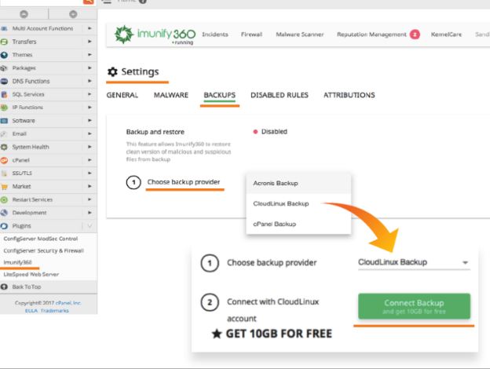Open the Transfers sidebar icon
Screen dimensions: 490x369
(x=5, y=42)
